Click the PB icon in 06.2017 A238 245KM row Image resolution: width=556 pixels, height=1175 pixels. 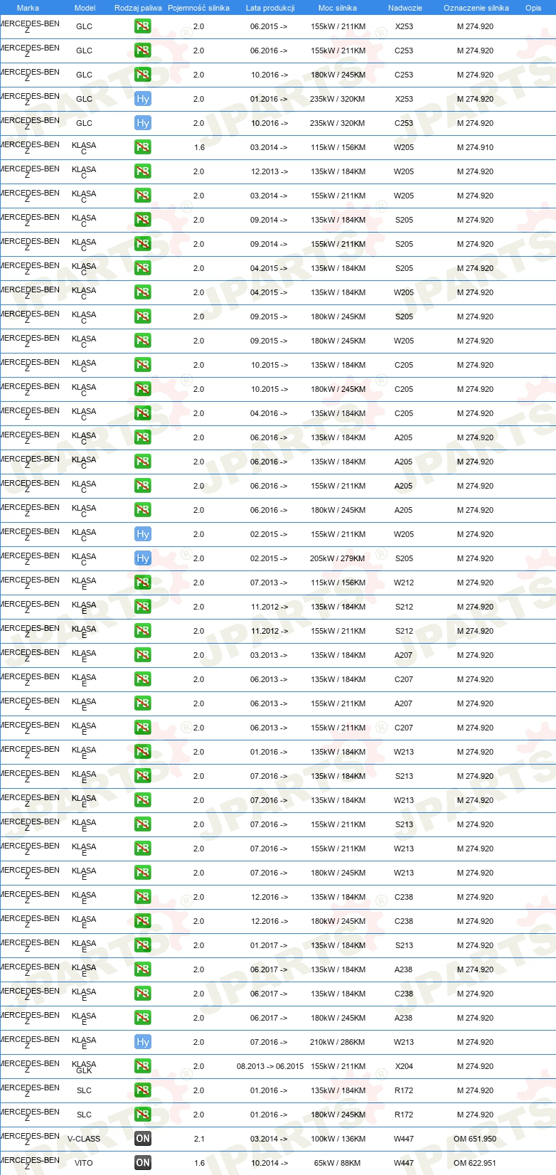[x=143, y=1019]
